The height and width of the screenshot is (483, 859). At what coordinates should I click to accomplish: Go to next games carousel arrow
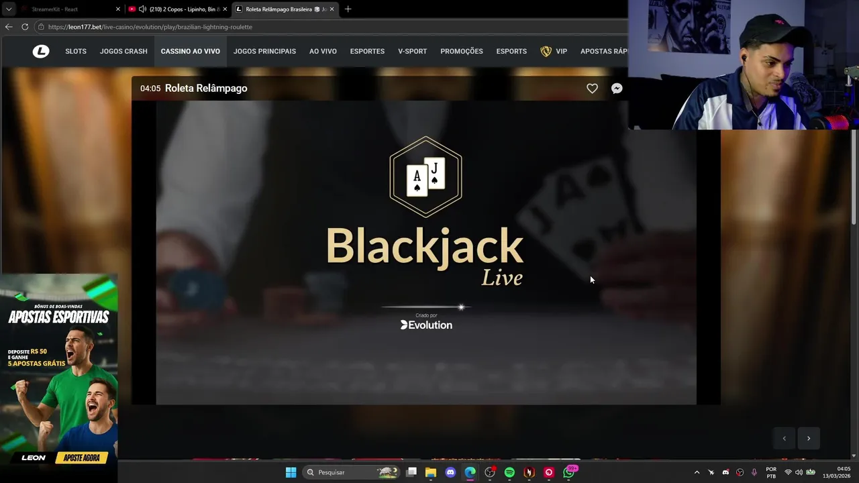click(809, 438)
